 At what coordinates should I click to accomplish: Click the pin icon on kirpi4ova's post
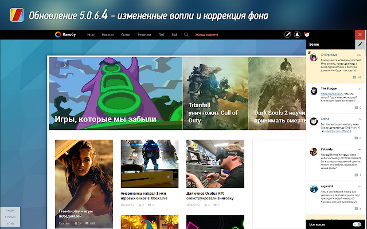click(x=309, y=53)
